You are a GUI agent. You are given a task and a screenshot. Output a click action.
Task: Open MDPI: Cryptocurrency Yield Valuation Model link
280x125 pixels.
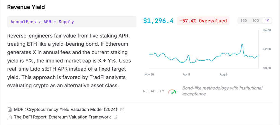click(65, 110)
